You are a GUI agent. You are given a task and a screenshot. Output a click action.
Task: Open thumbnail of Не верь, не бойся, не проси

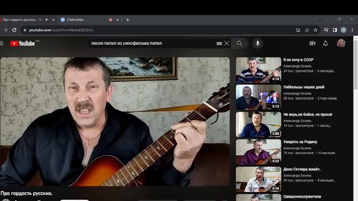(258, 125)
